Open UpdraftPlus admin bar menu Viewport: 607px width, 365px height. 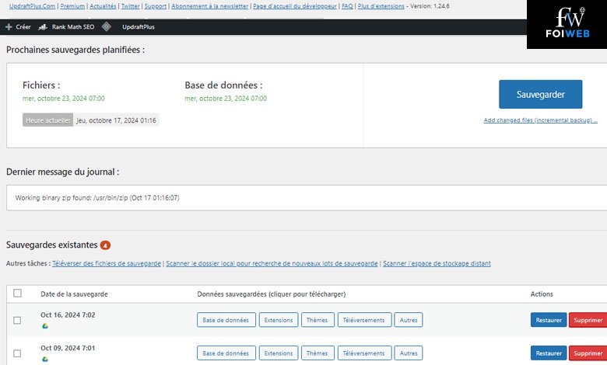point(139,27)
